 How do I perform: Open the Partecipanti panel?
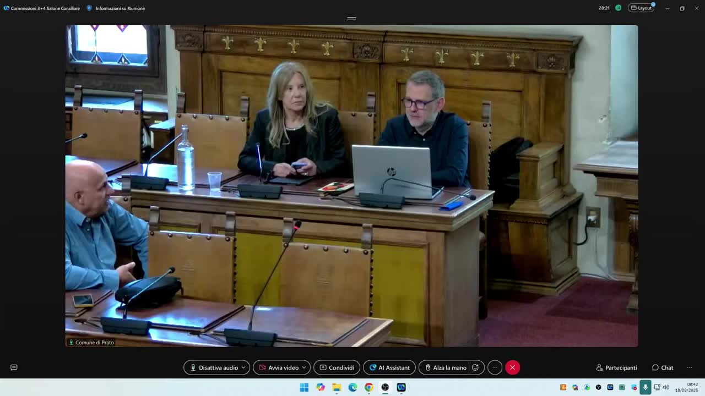point(616,367)
